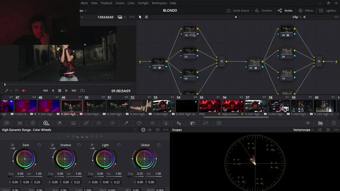The image size is (340, 191).
Task: Click the Global zone color wheel
Action: pyautogui.click(x=144, y=159)
